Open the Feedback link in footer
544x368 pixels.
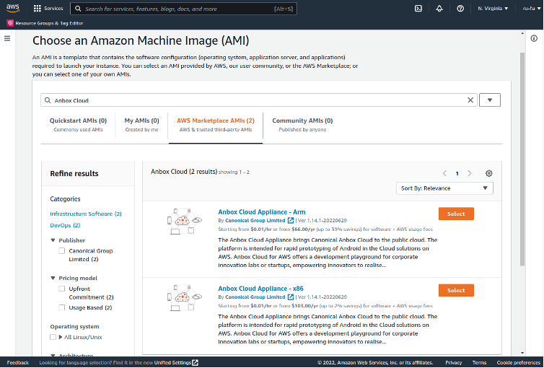pos(18,362)
